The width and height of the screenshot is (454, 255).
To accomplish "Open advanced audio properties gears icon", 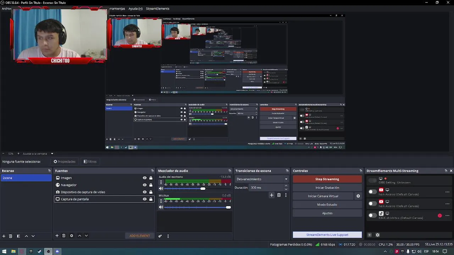I will [x=160, y=236].
